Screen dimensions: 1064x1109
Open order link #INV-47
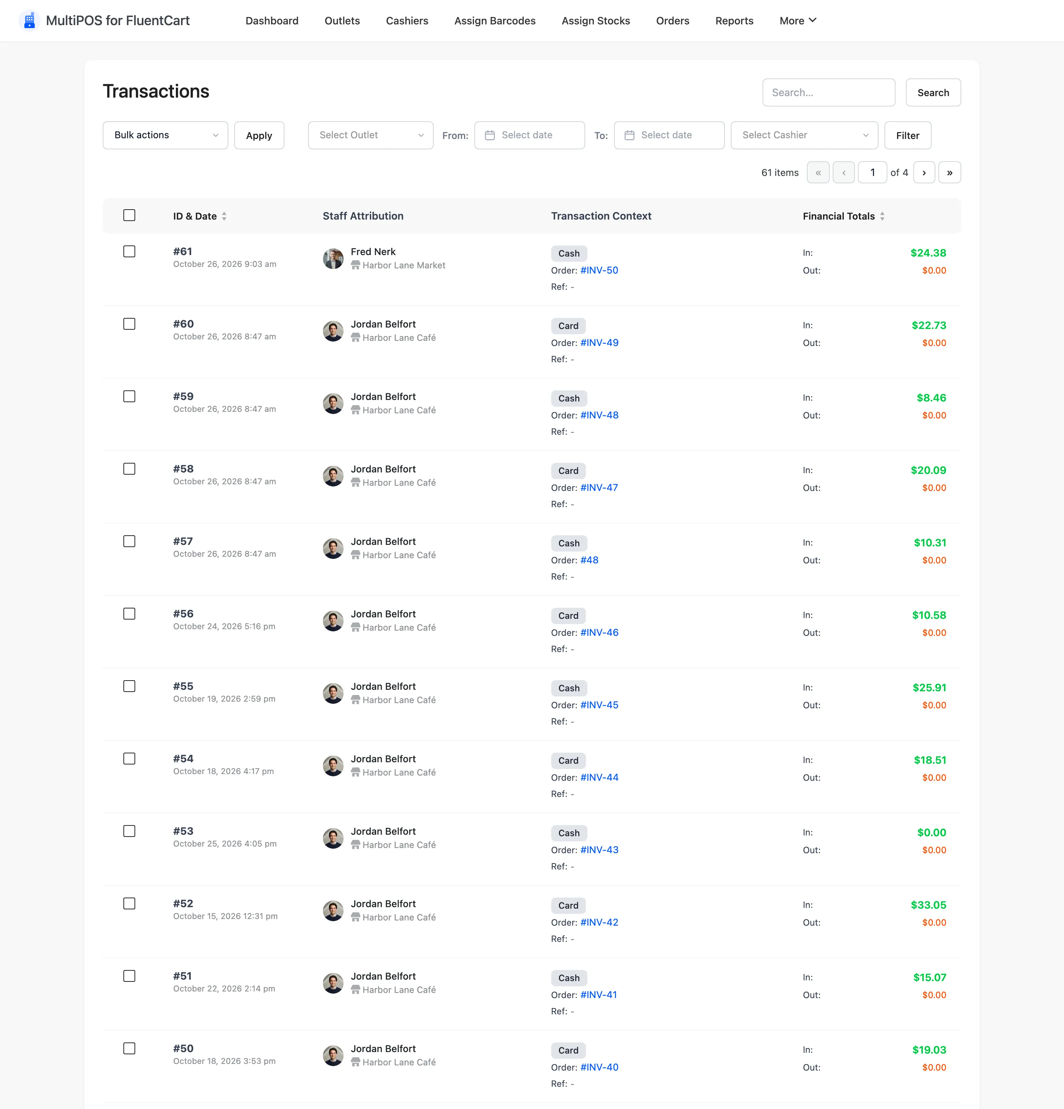pyautogui.click(x=599, y=488)
